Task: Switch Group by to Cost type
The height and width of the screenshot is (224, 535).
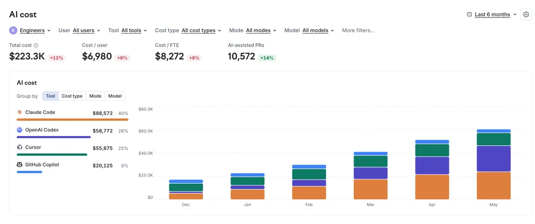Action: click(x=72, y=96)
